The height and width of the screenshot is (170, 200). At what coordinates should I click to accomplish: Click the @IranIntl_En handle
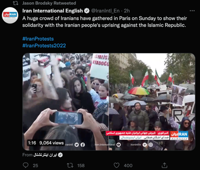(x=105, y=11)
